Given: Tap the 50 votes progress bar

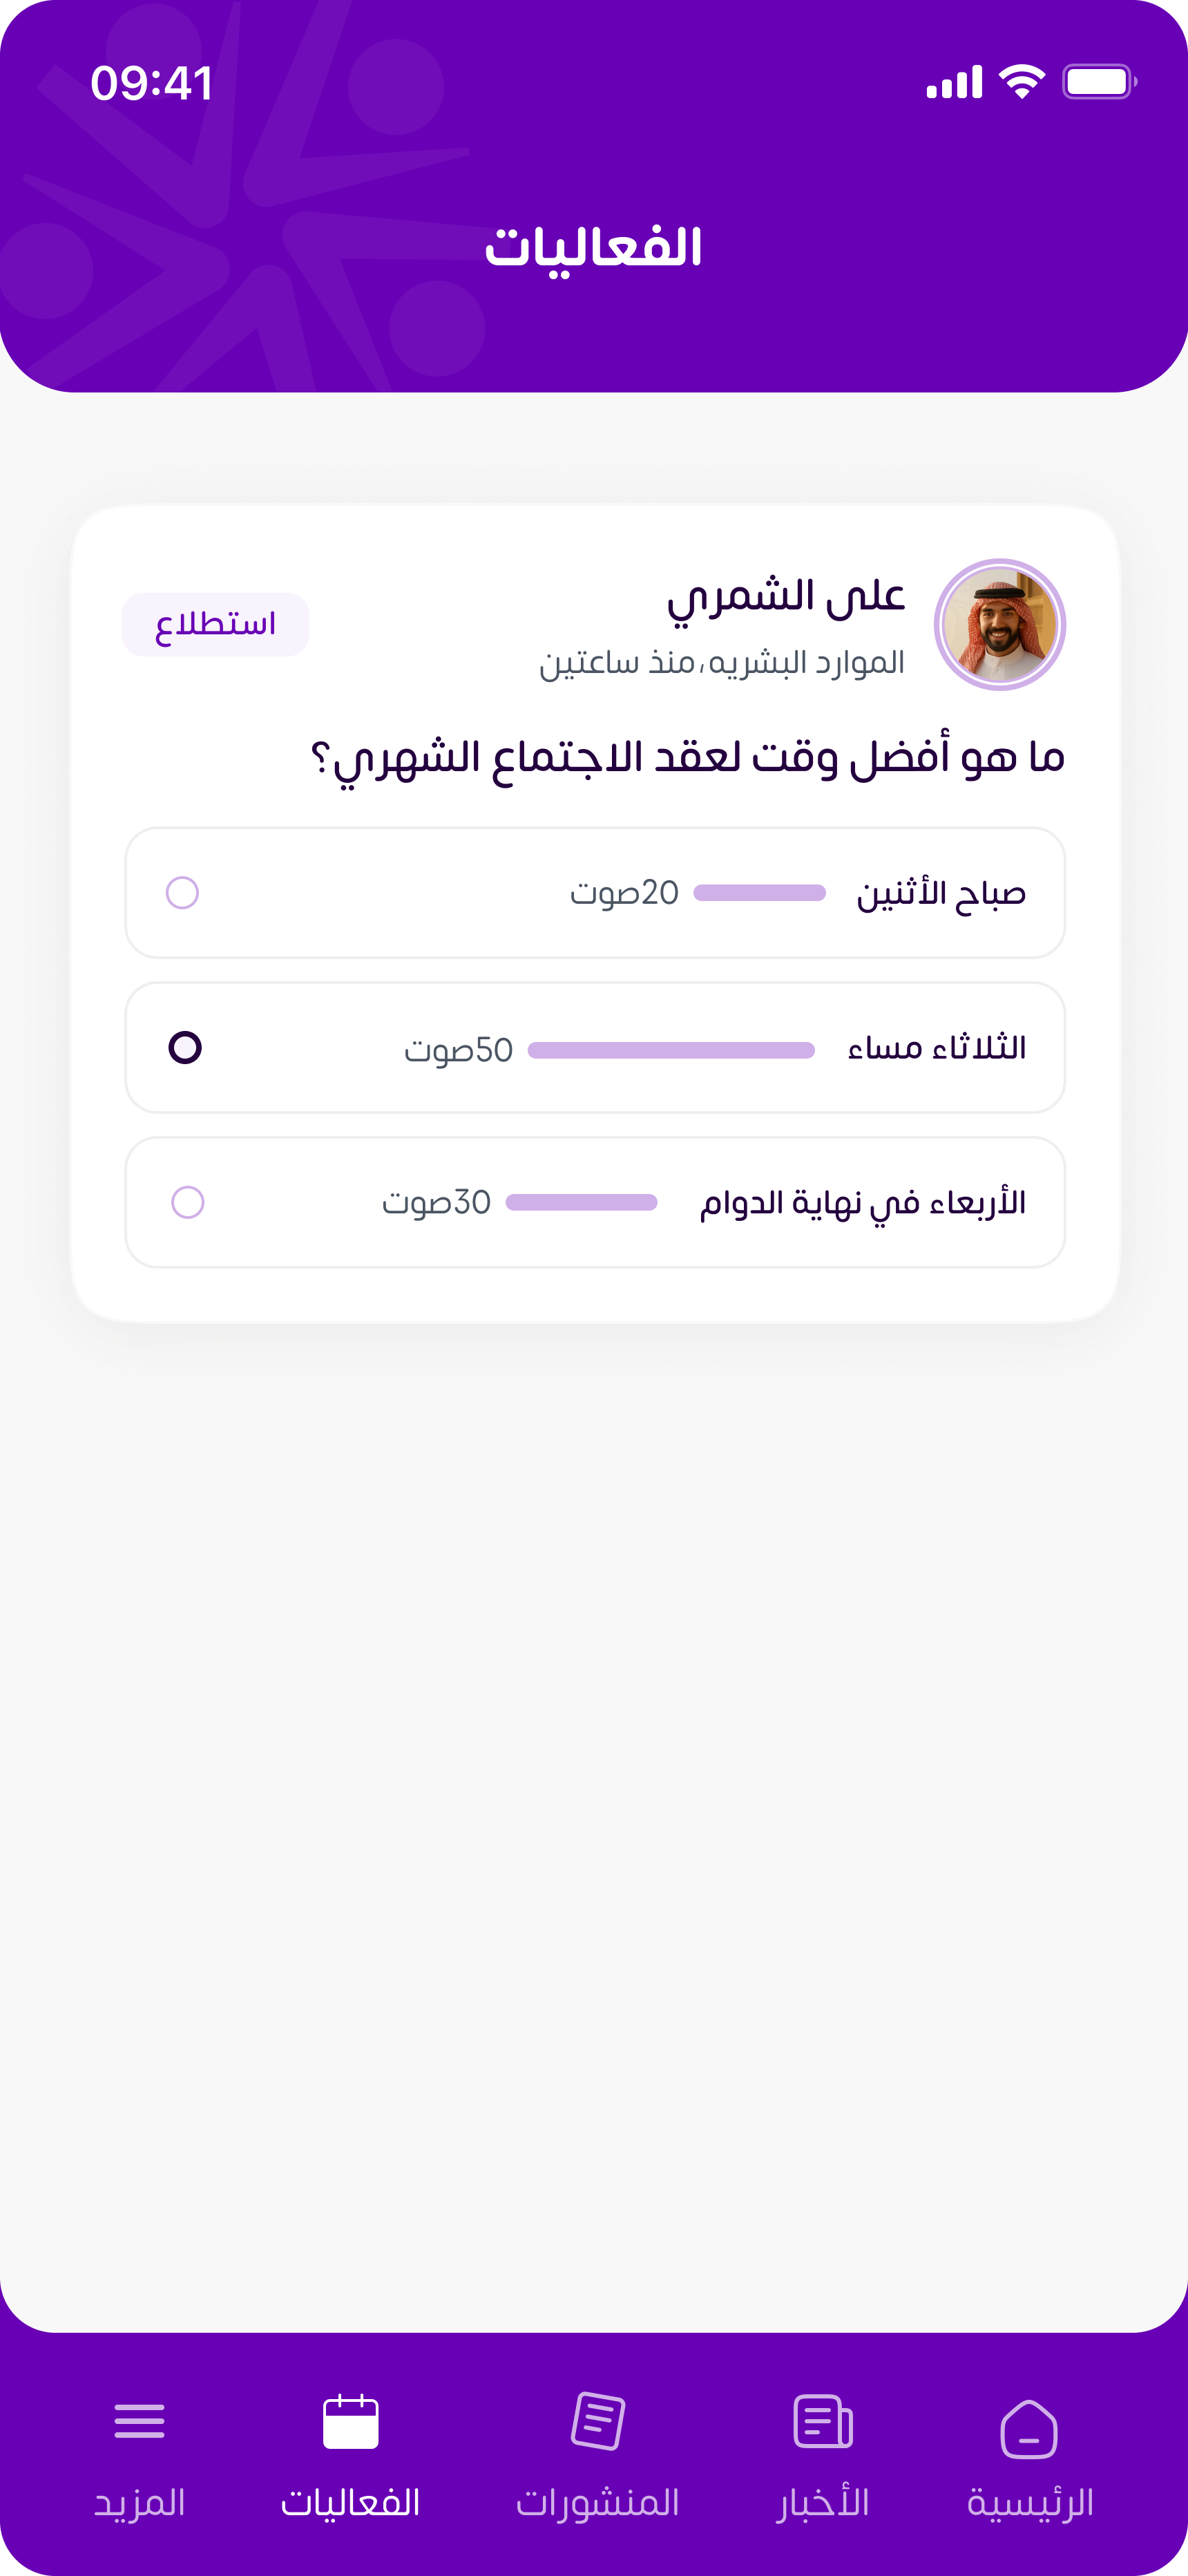Looking at the screenshot, I should 671,1050.
